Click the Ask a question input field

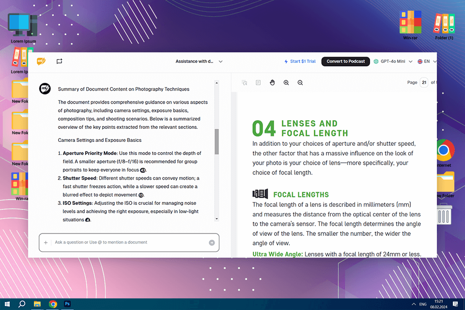[x=129, y=242]
